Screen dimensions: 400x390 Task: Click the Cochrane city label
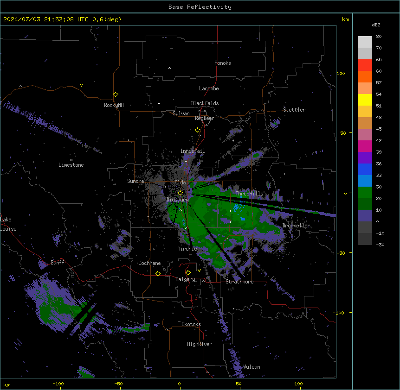pyautogui.click(x=149, y=263)
